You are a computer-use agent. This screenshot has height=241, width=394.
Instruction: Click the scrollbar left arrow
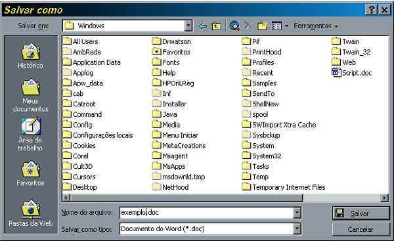click(x=66, y=198)
